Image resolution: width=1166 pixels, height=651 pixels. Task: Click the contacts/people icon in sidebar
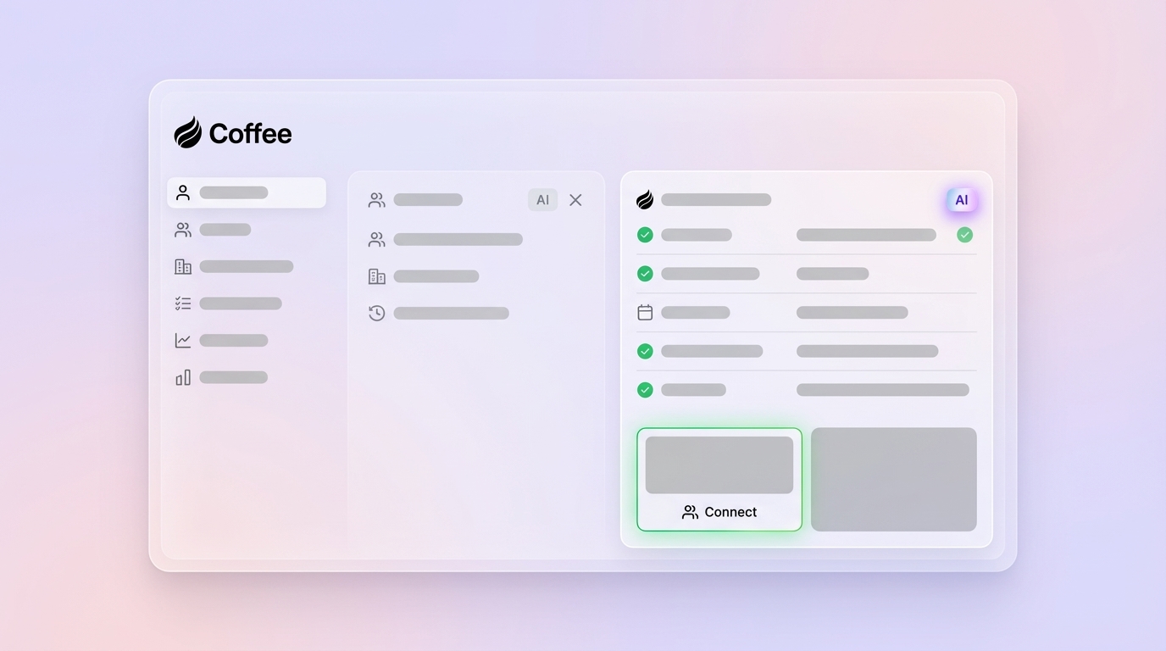coord(182,229)
